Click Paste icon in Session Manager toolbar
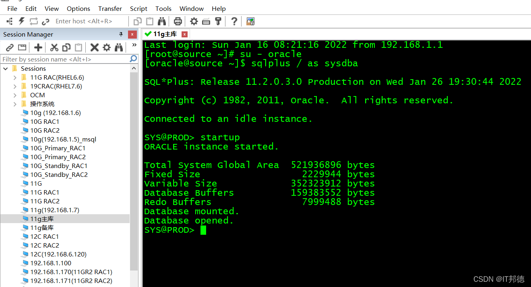 click(79, 48)
